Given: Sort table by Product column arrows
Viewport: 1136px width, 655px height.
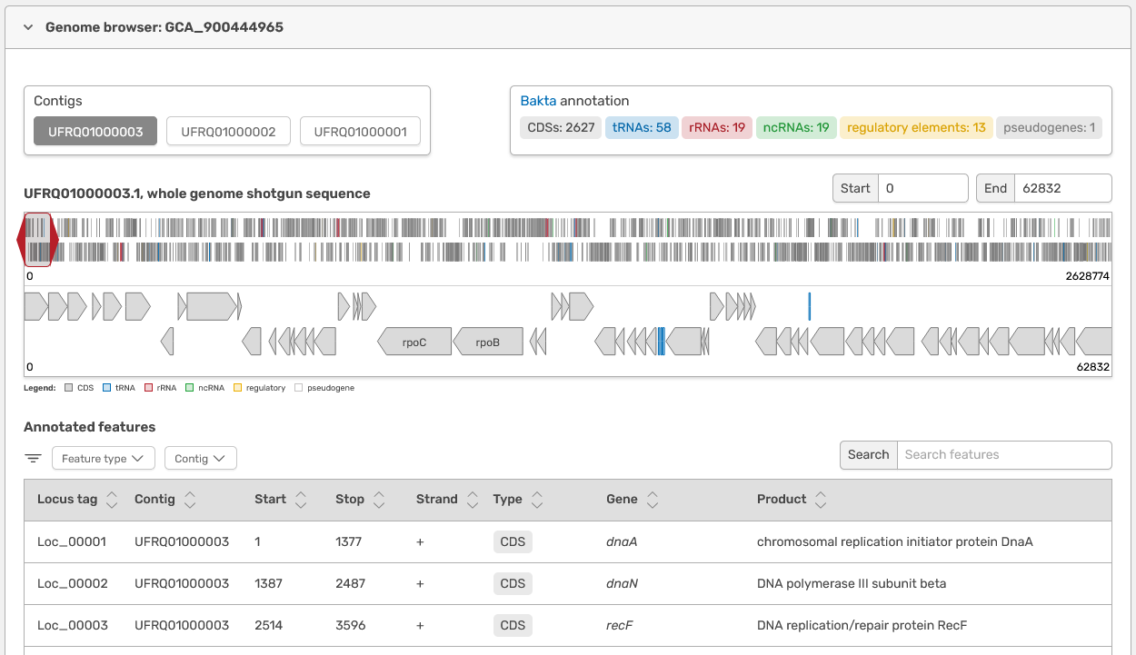Looking at the screenshot, I should tap(821, 500).
